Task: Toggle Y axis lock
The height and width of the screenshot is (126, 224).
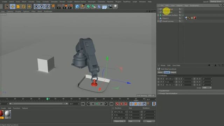Action: 42,6
